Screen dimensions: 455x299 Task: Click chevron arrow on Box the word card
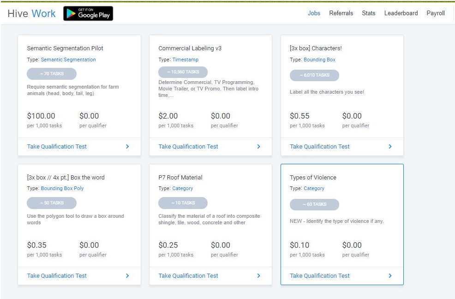click(127, 276)
